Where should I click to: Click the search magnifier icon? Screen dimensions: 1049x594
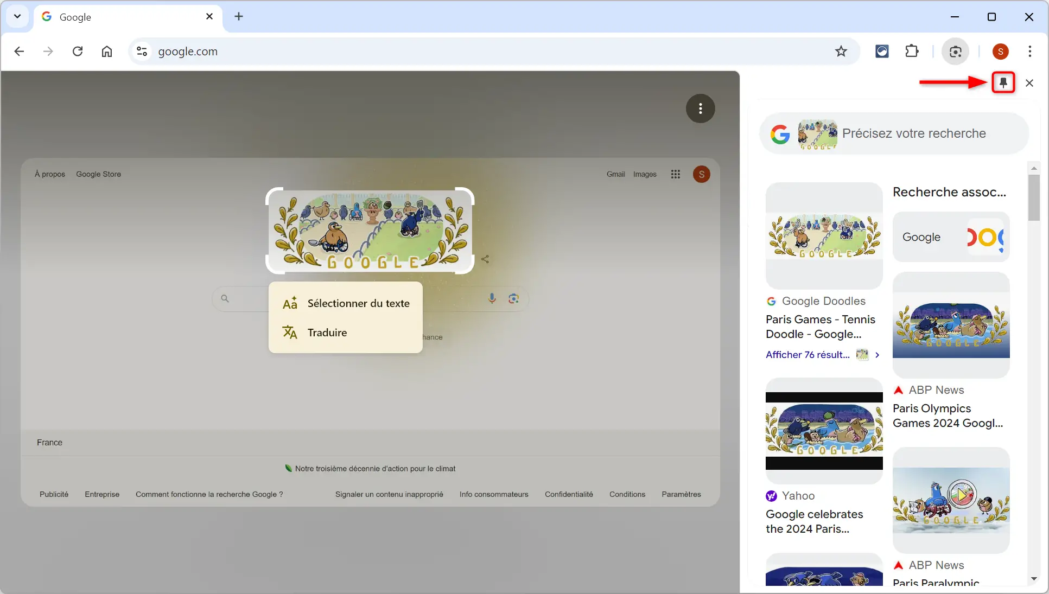tap(225, 298)
